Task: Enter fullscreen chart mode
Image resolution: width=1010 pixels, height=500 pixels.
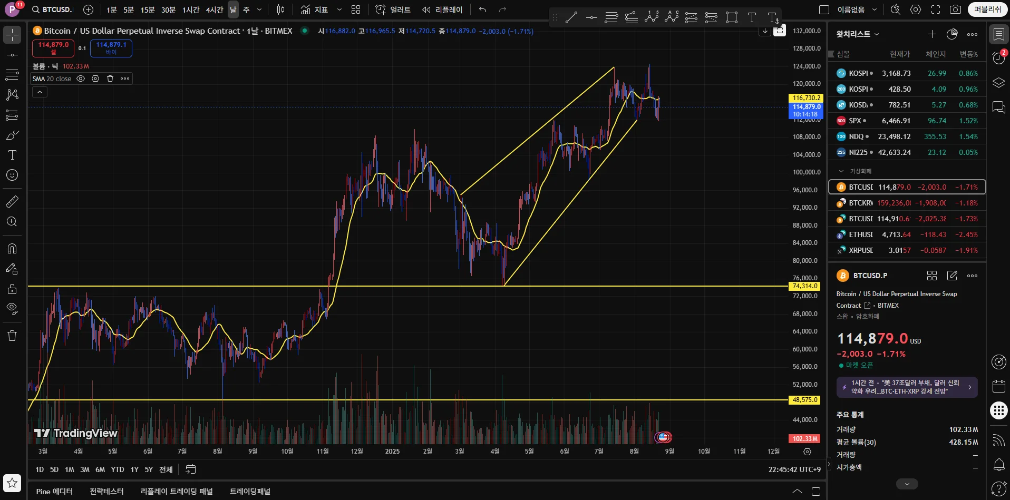Action: (936, 9)
